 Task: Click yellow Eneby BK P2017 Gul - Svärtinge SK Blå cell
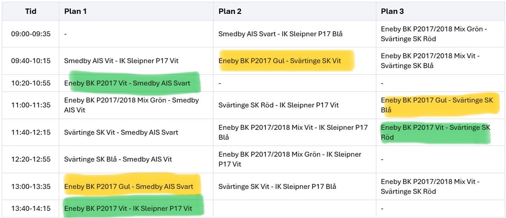pyautogui.click(x=437, y=105)
